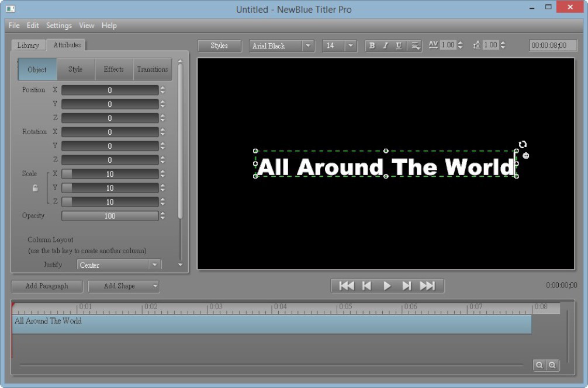The width and height of the screenshot is (588, 388).
Task: Click the Styles button
Action: [219, 46]
